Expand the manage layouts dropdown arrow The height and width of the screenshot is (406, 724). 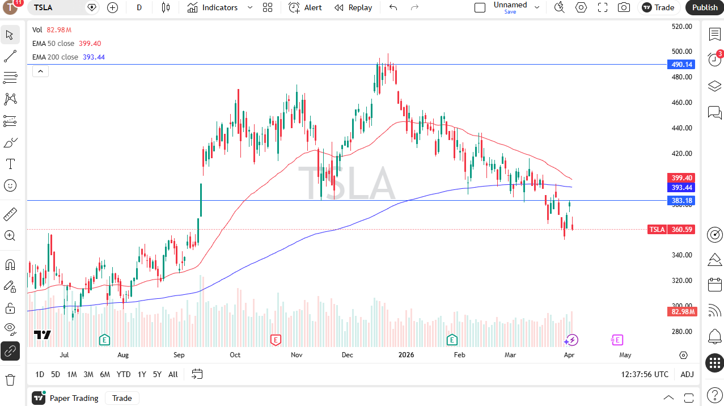tap(537, 7)
